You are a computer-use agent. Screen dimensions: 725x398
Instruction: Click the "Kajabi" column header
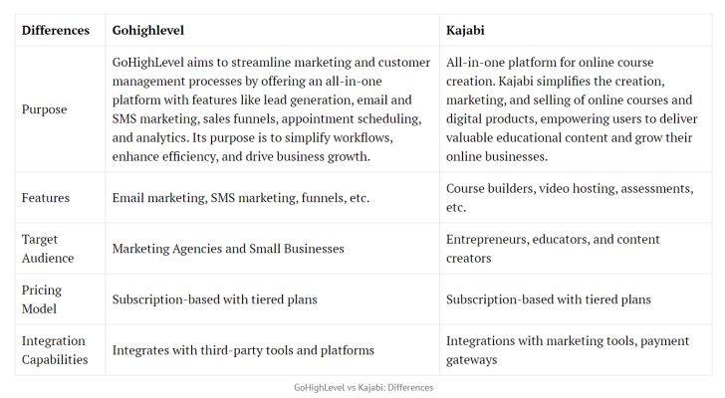click(467, 30)
